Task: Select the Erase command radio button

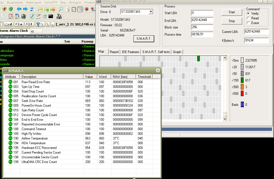Action: (x=248, y=23)
